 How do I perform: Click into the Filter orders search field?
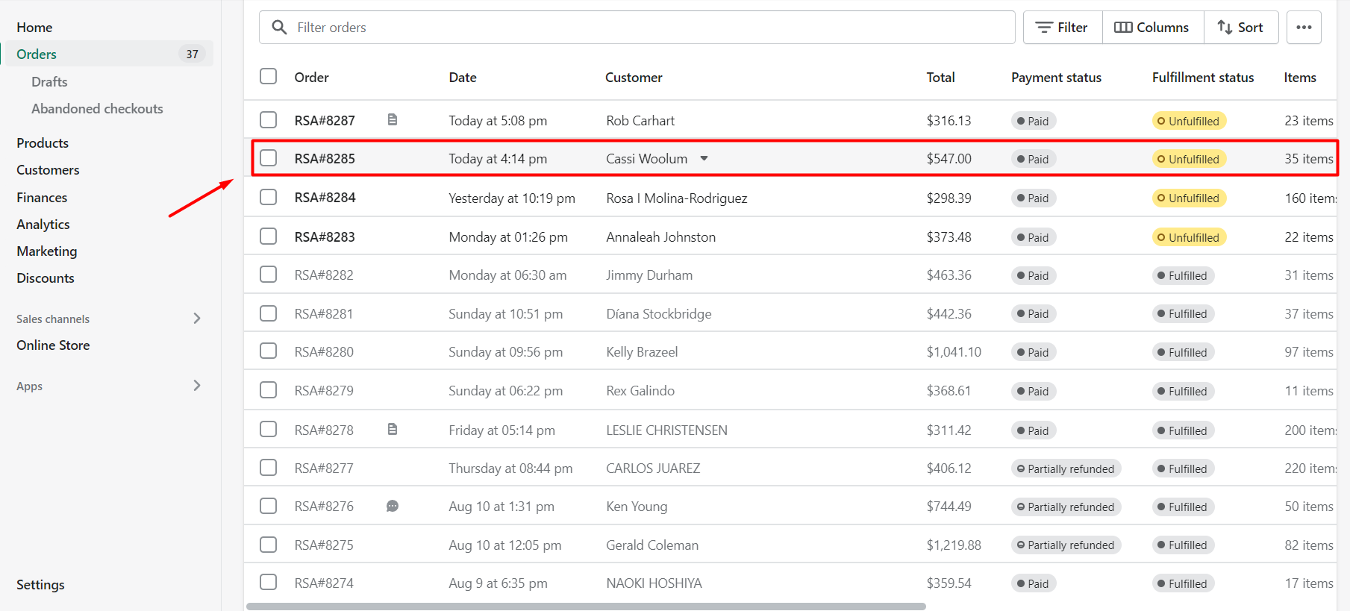(649, 28)
